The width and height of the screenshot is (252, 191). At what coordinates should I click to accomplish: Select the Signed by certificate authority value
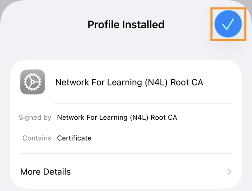click(x=117, y=117)
